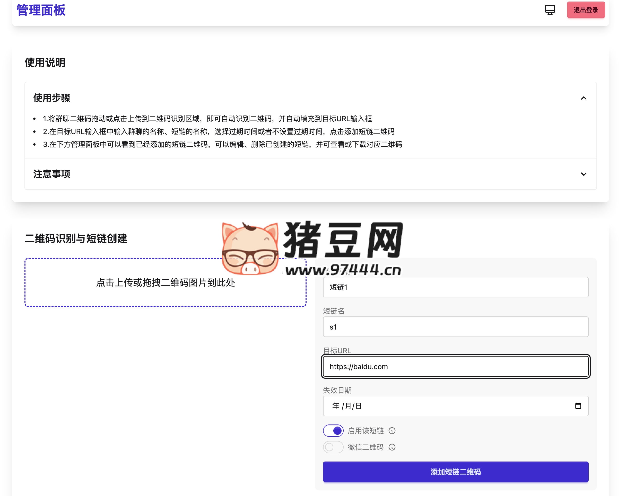Focus the field containing 短链1
This screenshot has height=496, width=626.
click(x=455, y=287)
